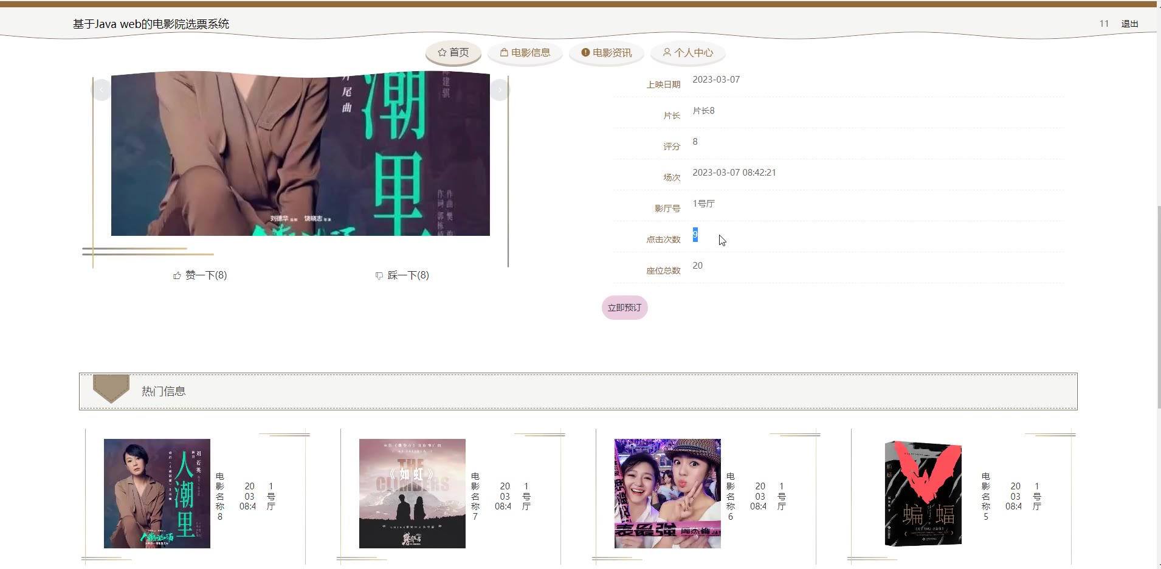The image size is (1161, 569).
Task: Click the username 11 link
Action: point(1104,24)
